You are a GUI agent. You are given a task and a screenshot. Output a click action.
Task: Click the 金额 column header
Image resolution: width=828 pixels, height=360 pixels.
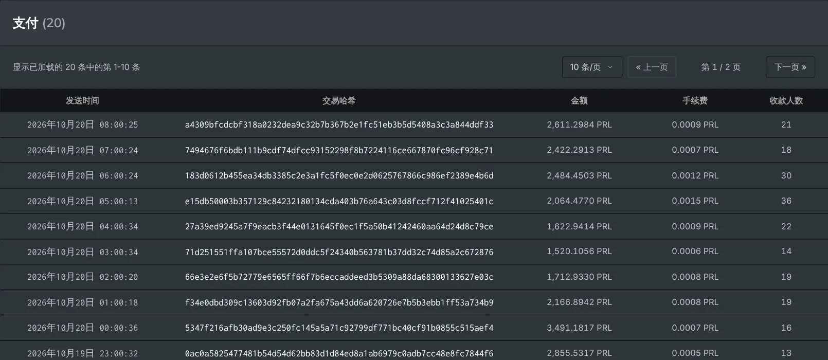(579, 101)
